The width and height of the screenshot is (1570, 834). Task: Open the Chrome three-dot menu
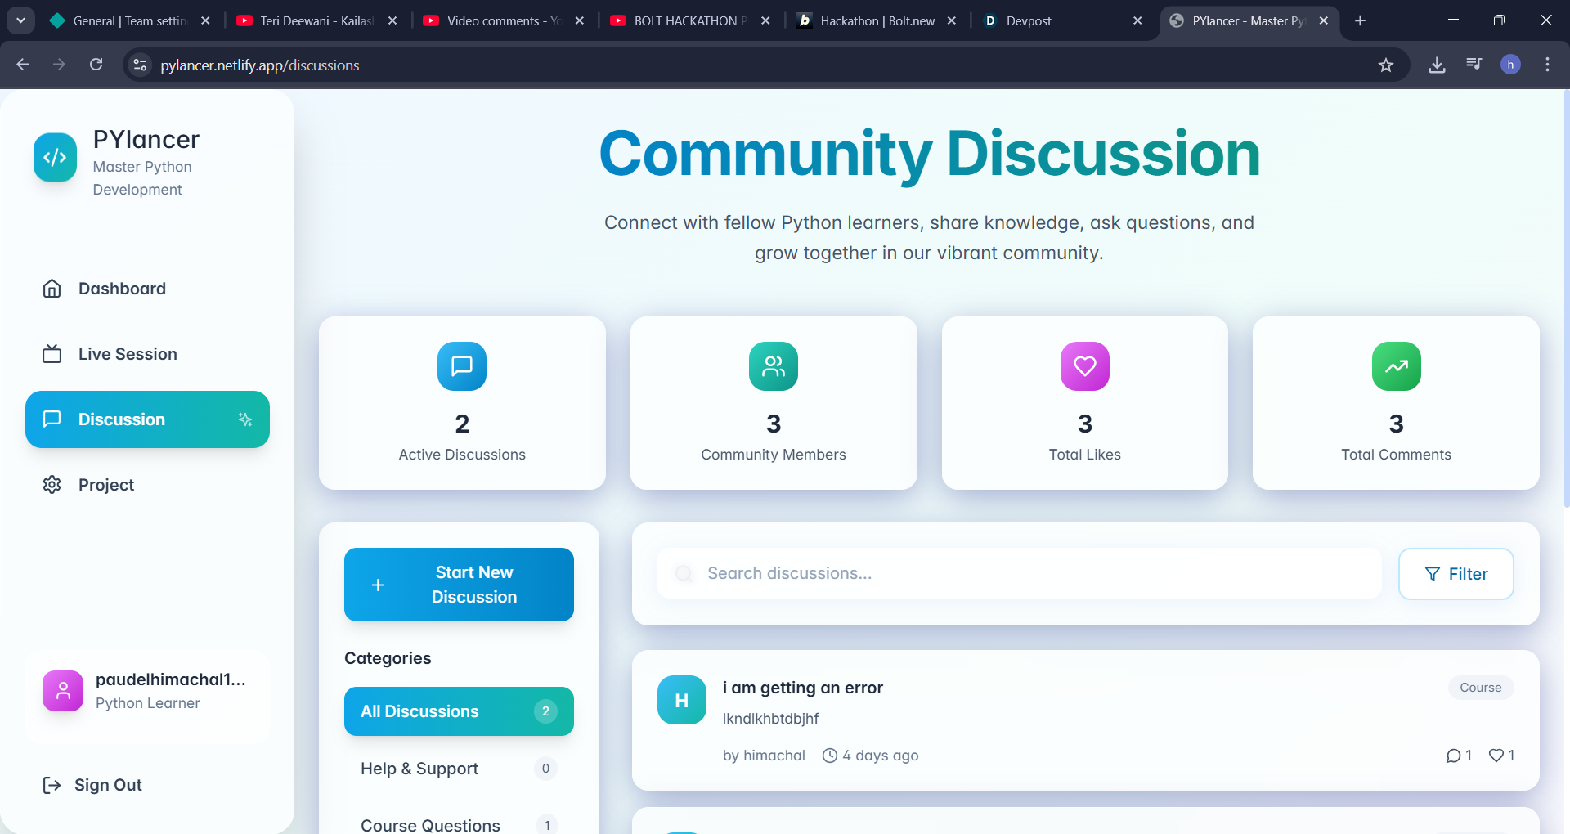click(1547, 65)
